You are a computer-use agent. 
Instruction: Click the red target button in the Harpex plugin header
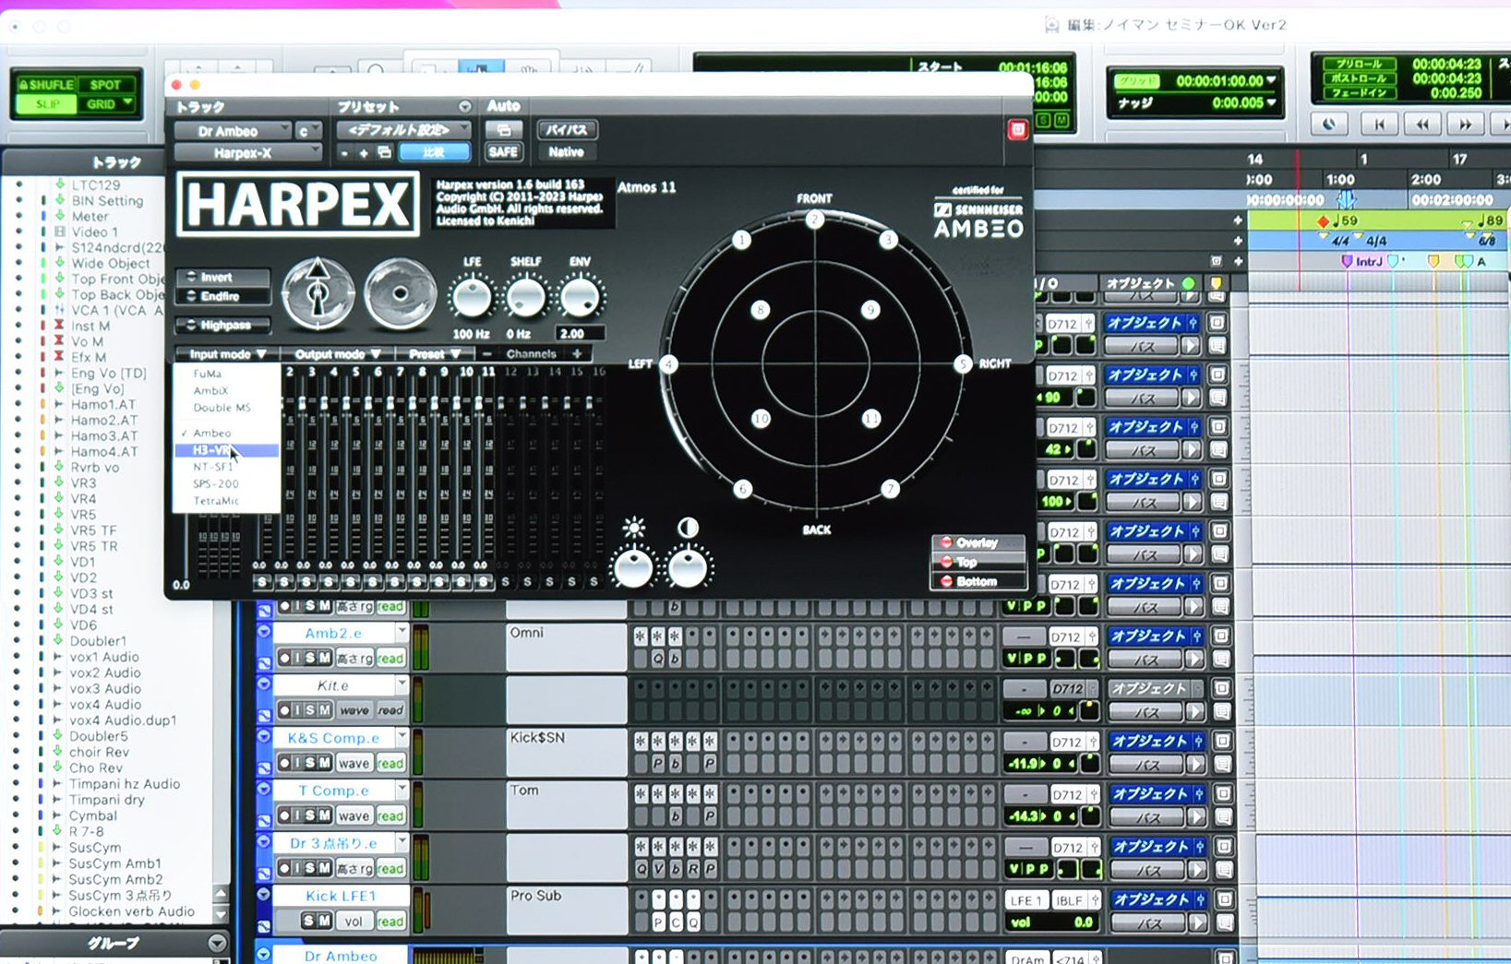click(1017, 129)
